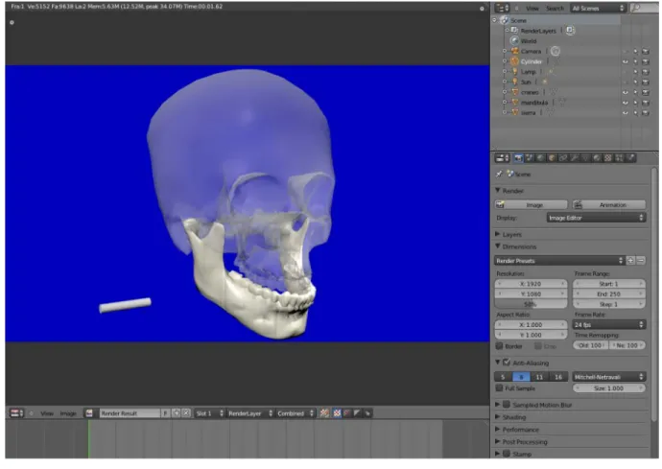Screen dimensions: 662x469
Task: Click the Camera object icon in outliner
Action: point(514,51)
